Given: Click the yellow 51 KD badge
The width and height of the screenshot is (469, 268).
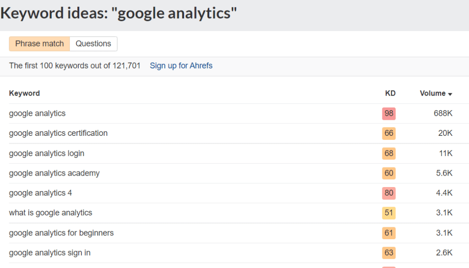Looking at the screenshot, I should [389, 213].
